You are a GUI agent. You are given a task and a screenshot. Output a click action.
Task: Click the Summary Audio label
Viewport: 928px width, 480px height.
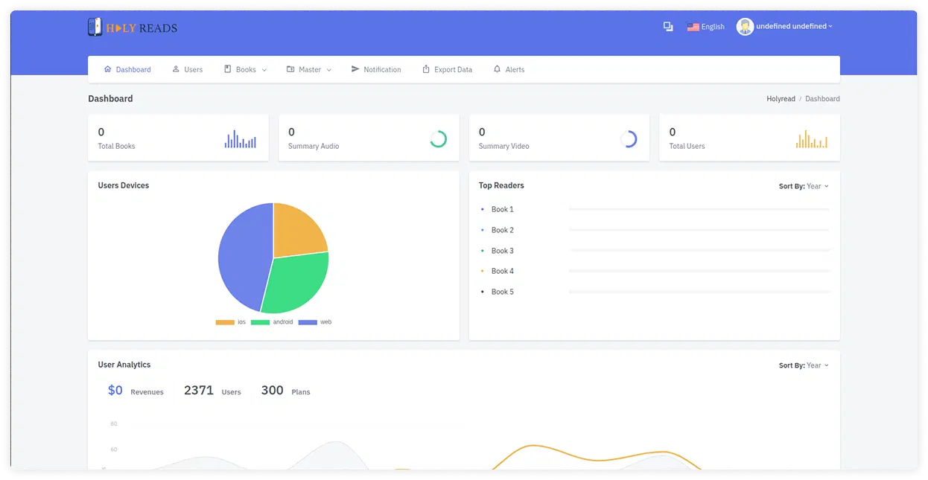pos(314,147)
